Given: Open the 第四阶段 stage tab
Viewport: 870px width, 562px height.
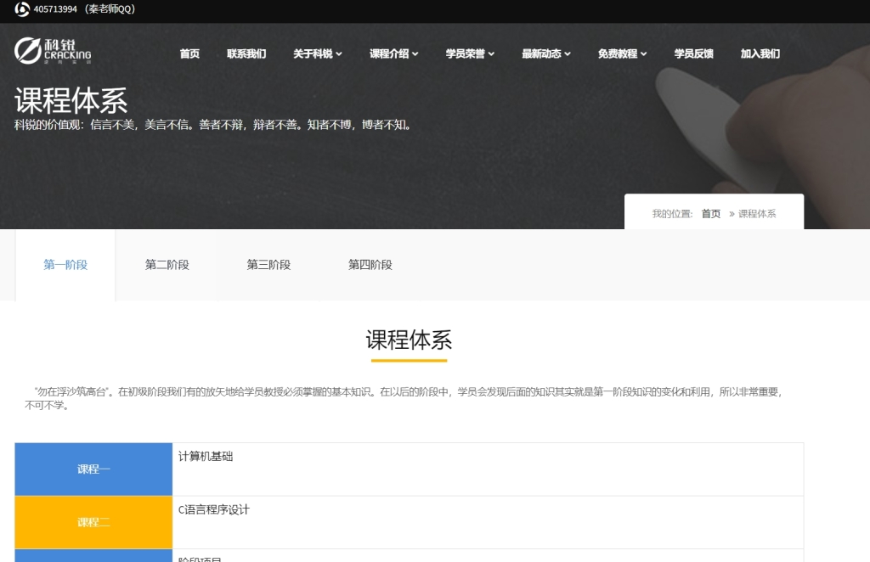Looking at the screenshot, I should [x=370, y=264].
